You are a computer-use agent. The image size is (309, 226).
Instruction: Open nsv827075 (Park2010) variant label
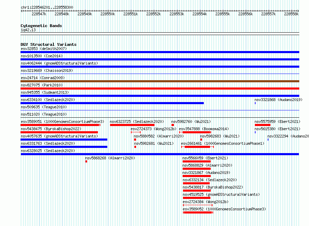(42, 85)
